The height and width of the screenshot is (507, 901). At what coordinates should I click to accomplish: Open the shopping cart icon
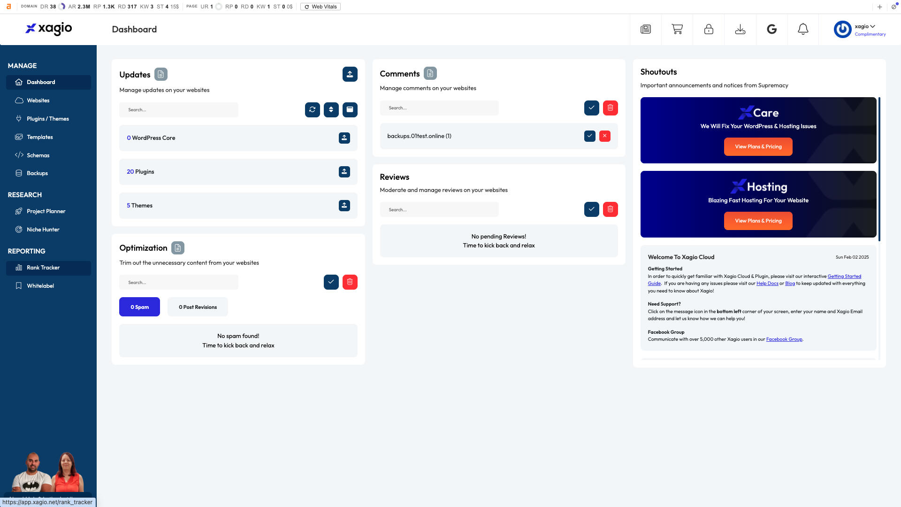[x=677, y=29]
